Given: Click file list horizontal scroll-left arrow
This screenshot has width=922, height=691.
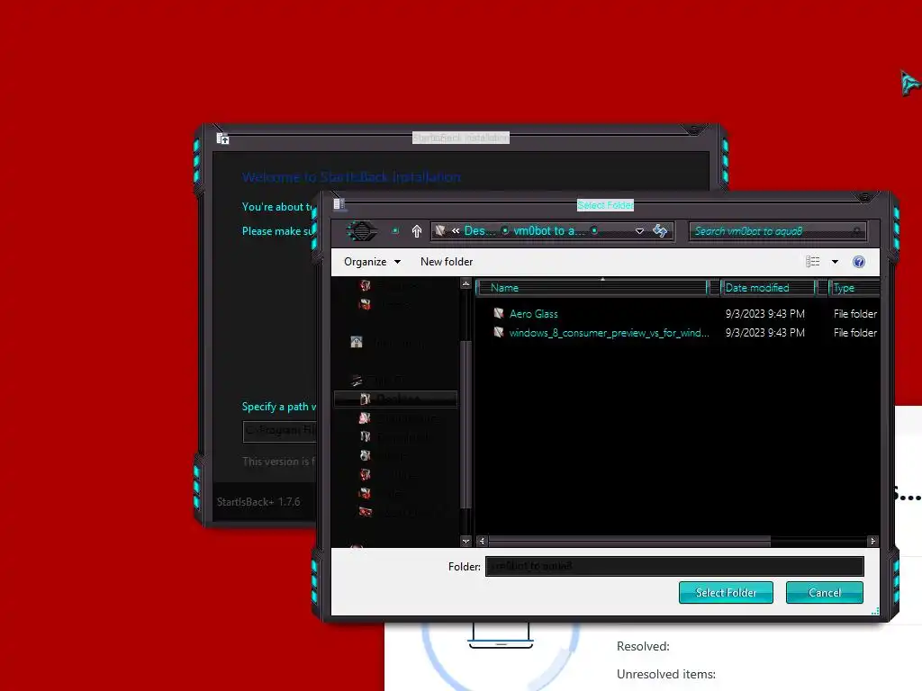Looking at the screenshot, I should tap(483, 541).
